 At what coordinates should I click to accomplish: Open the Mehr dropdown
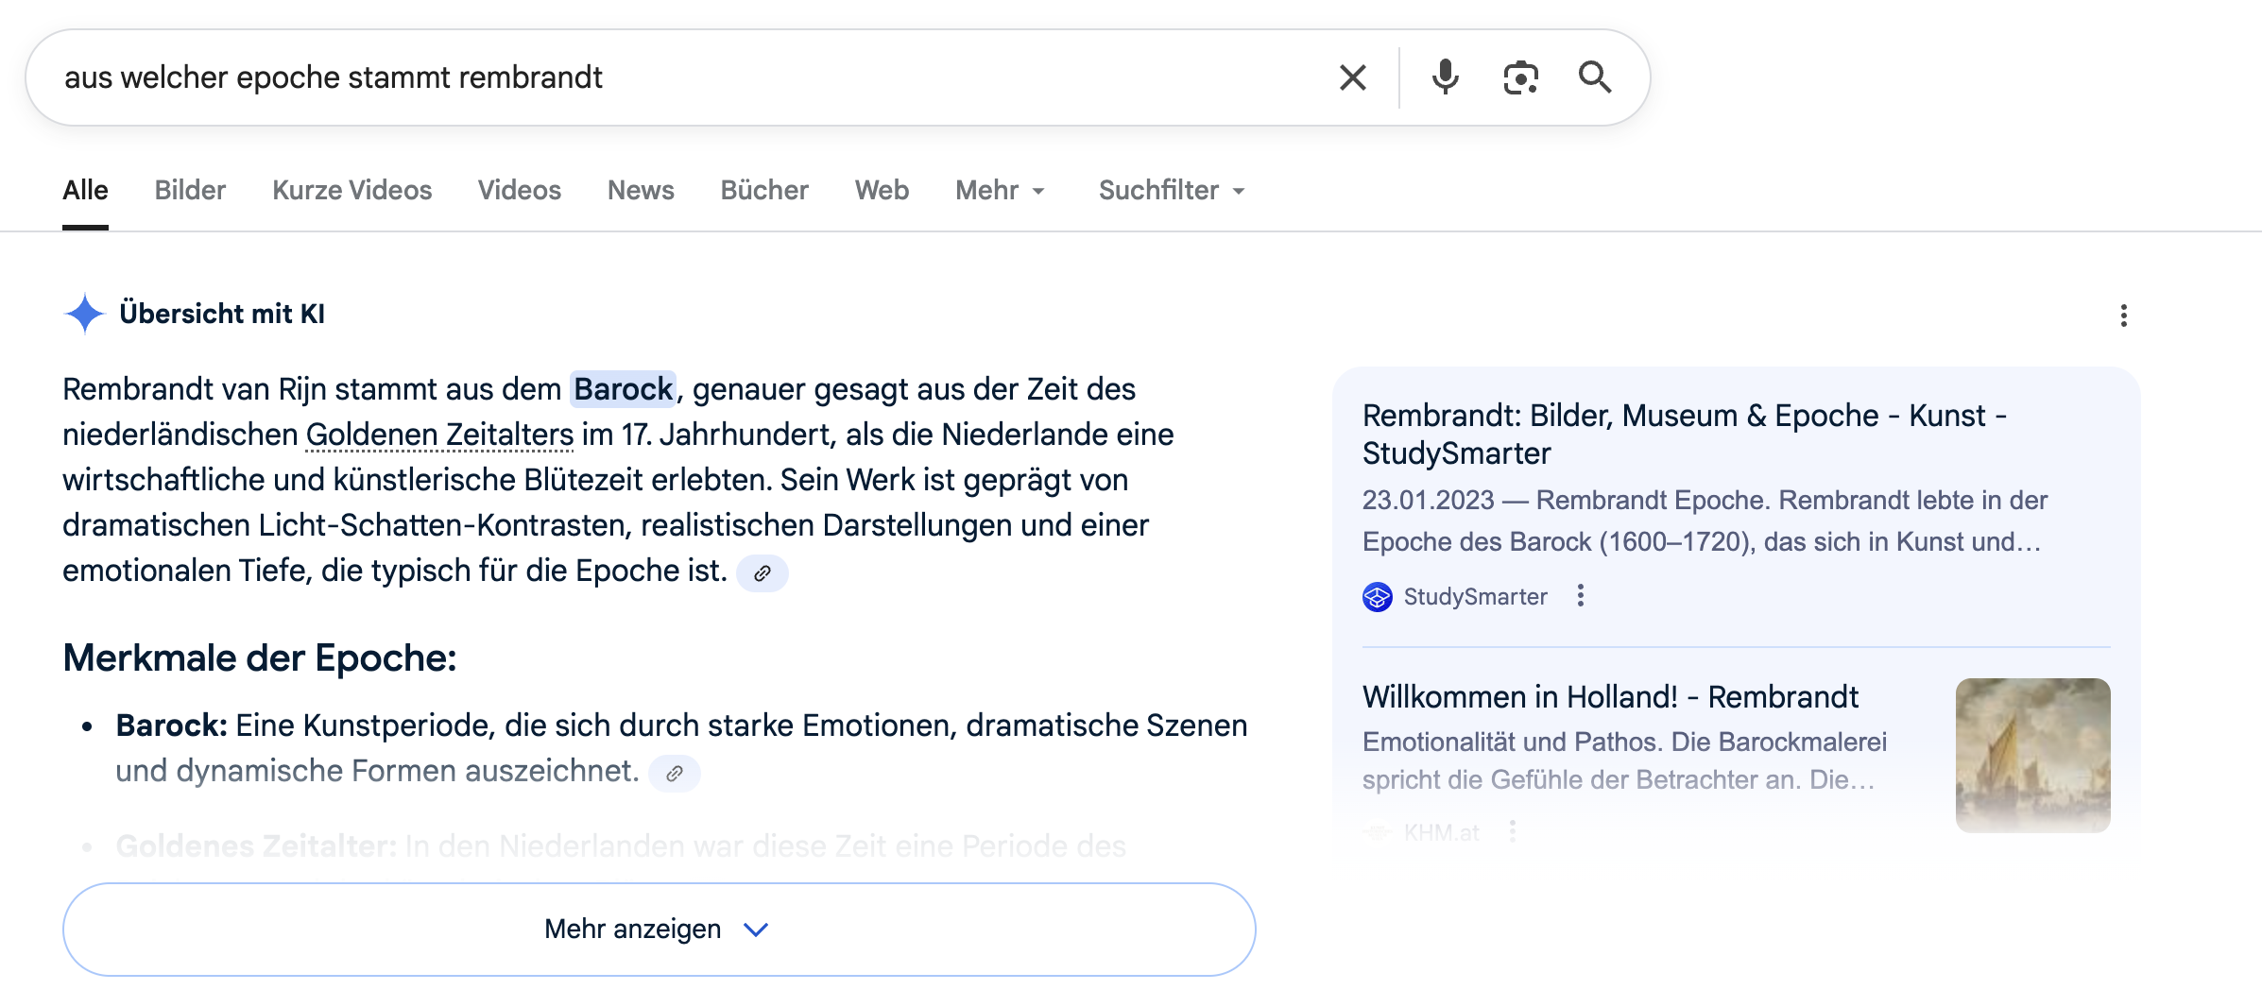pyautogui.click(x=1000, y=190)
